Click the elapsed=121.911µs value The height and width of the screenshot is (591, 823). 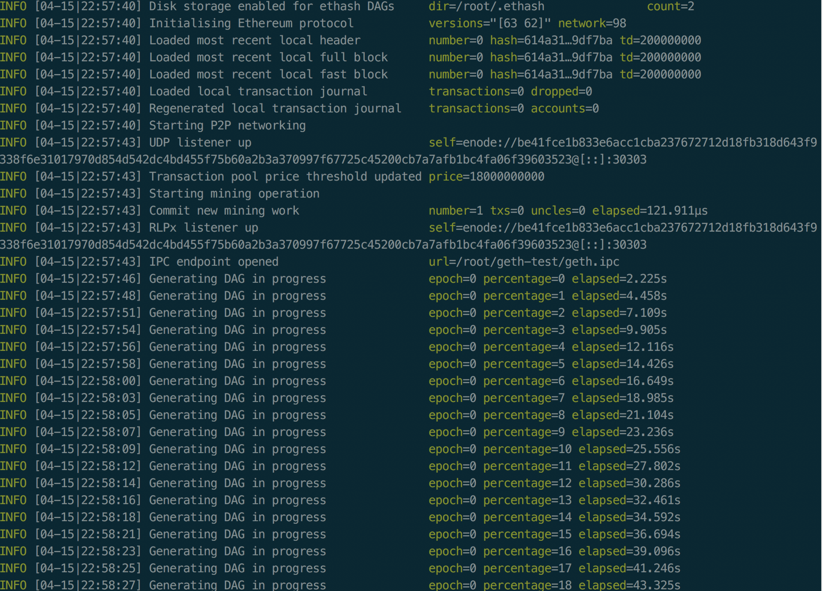649,211
